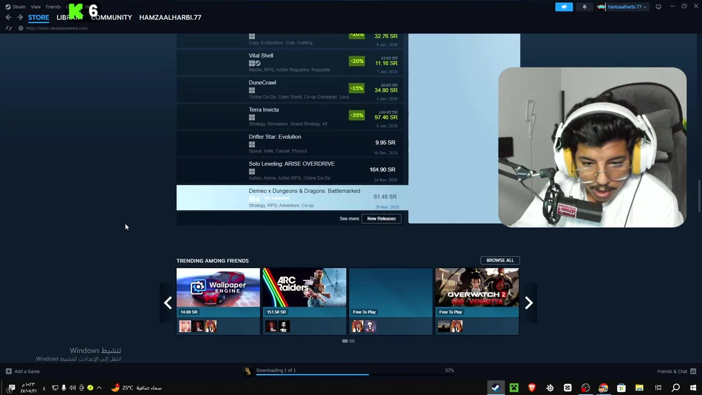
Task: Show next trending games with right arrow
Action: 529,303
